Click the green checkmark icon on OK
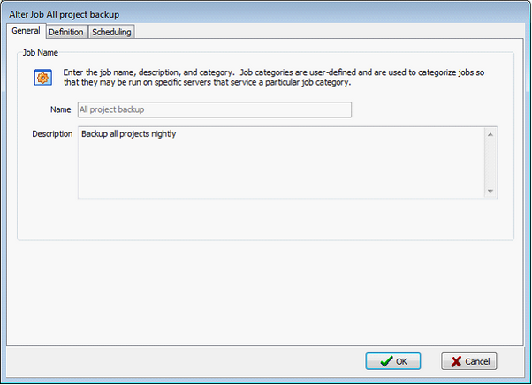This screenshot has width=532, height=385. click(x=385, y=361)
